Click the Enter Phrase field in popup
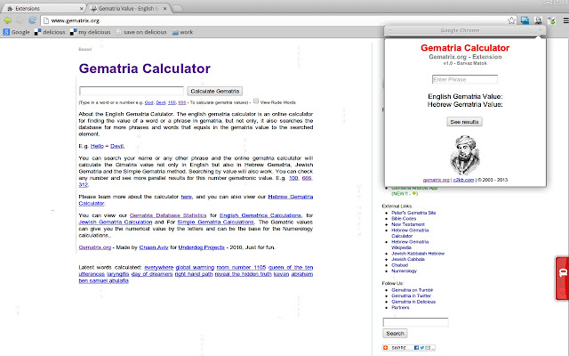 [x=464, y=79]
